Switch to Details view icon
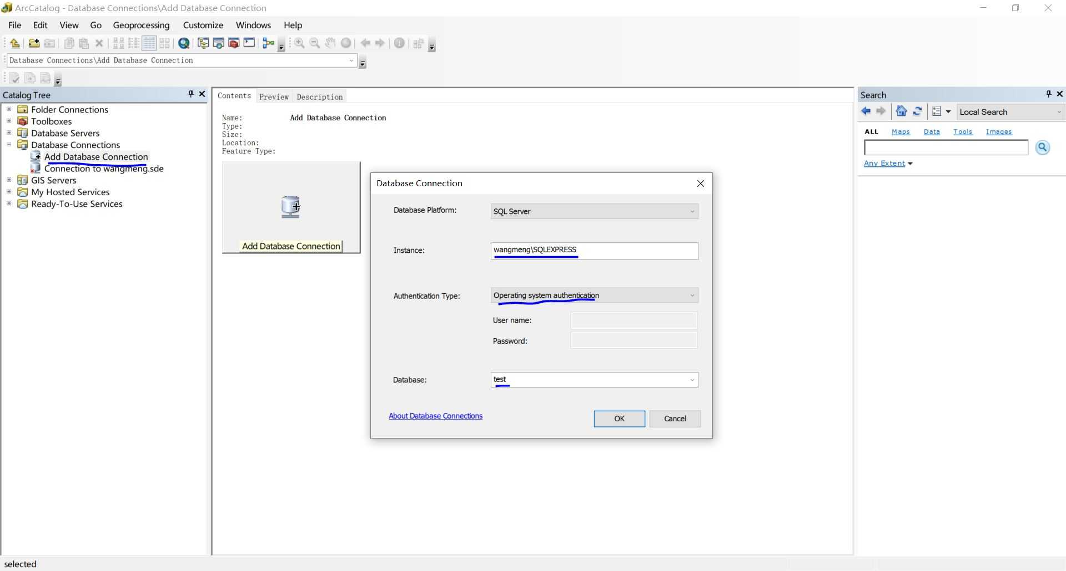This screenshot has width=1066, height=571. (x=149, y=43)
